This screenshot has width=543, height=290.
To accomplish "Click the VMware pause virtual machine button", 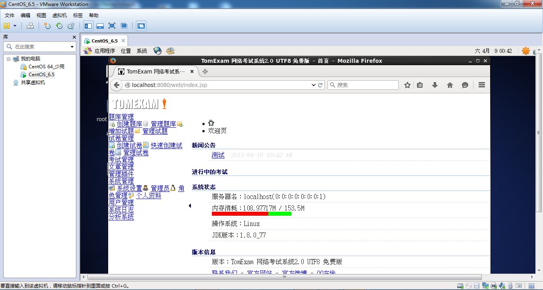I will point(7,26).
